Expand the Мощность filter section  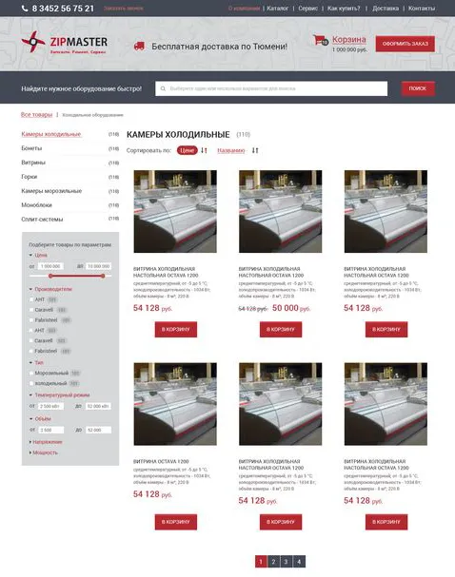44,452
